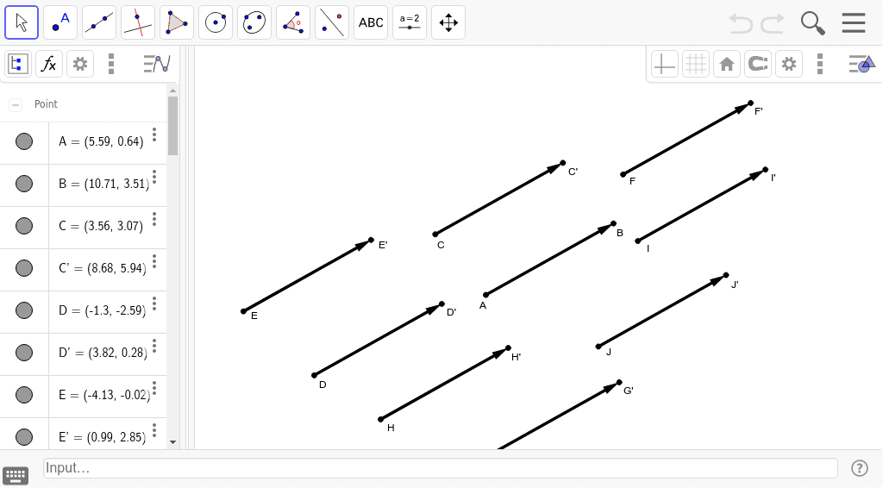
Task: Click the algebra scrollbar down arrow
Action: click(172, 442)
